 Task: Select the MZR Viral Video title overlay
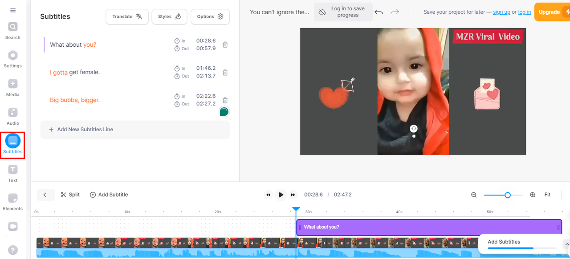point(488,36)
